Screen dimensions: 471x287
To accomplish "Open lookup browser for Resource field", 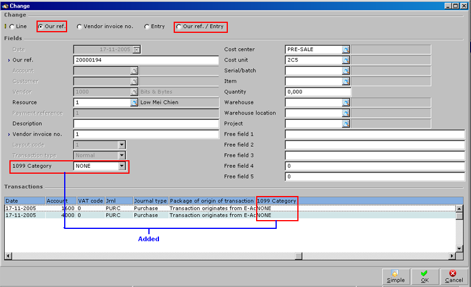I will click(x=134, y=103).
